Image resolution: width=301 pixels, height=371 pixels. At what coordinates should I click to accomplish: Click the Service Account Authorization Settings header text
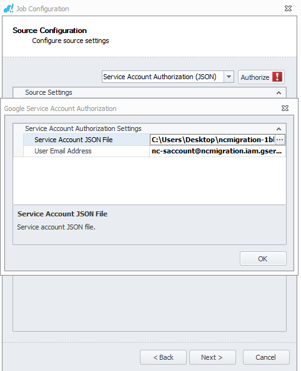coord(83,128)
